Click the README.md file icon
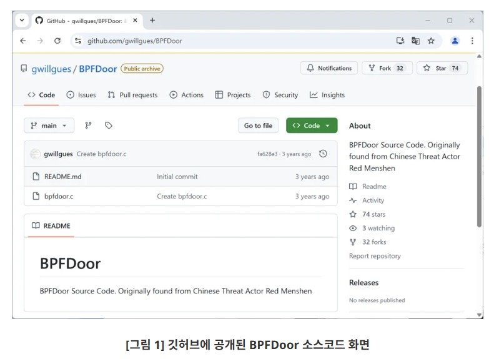 pyautogui.click(x=36, y=176)
